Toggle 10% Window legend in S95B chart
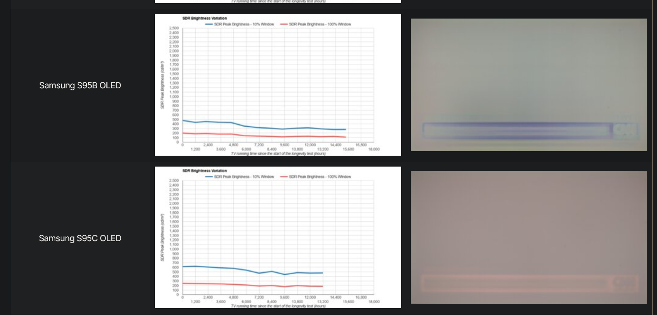This screenshot has height=315, width=657. 240,24
